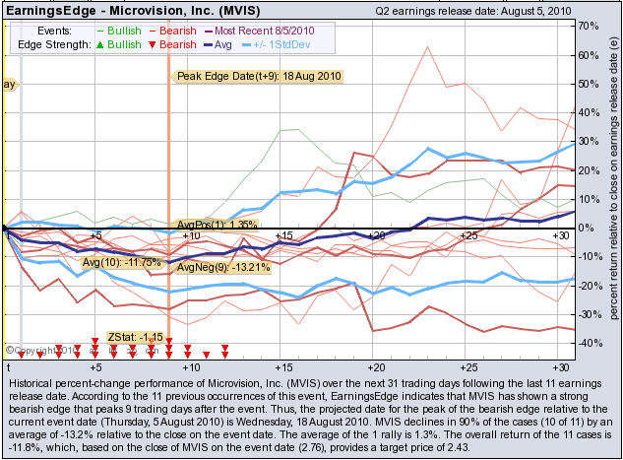
Task: Click 'Q2 earnings release date: August 5, 2010'
Action: (473, 11)
